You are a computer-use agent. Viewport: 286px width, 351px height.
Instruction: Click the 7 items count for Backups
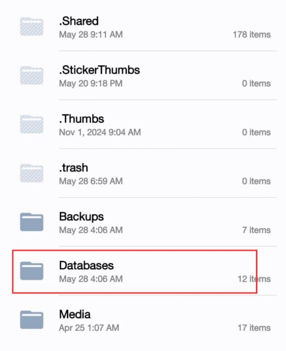[256, 230]
